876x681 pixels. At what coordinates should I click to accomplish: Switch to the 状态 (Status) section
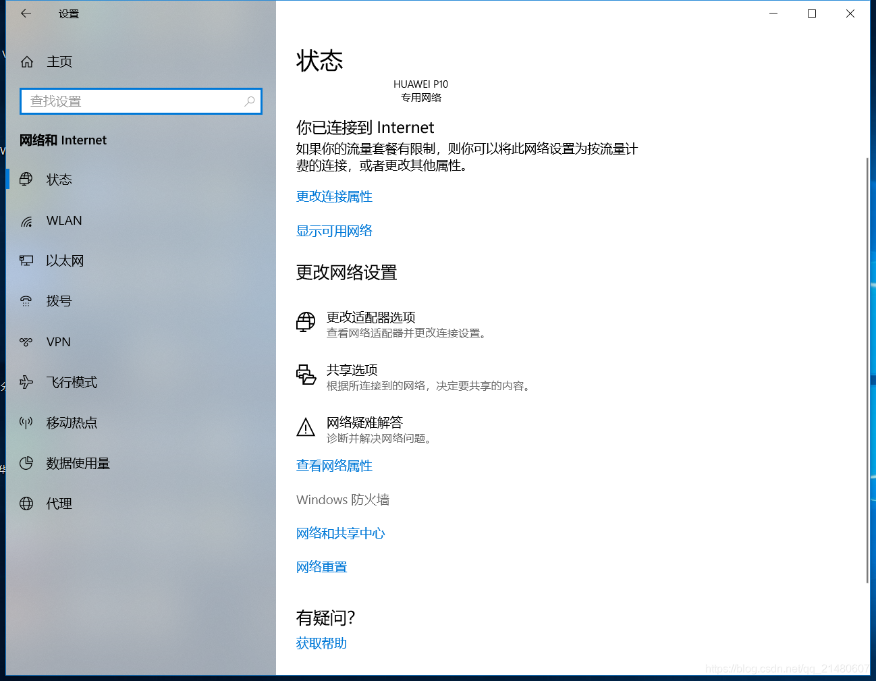(x=59, y=179)
